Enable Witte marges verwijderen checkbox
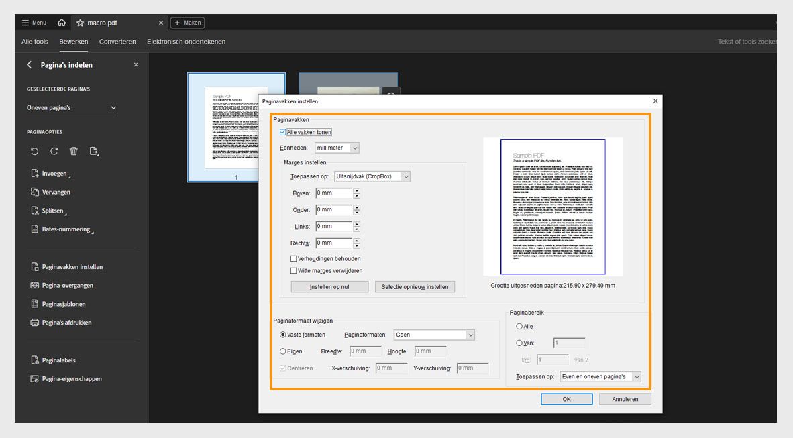Image resolution: width=793 pixels, height=438 pixels. coord(293,270)
